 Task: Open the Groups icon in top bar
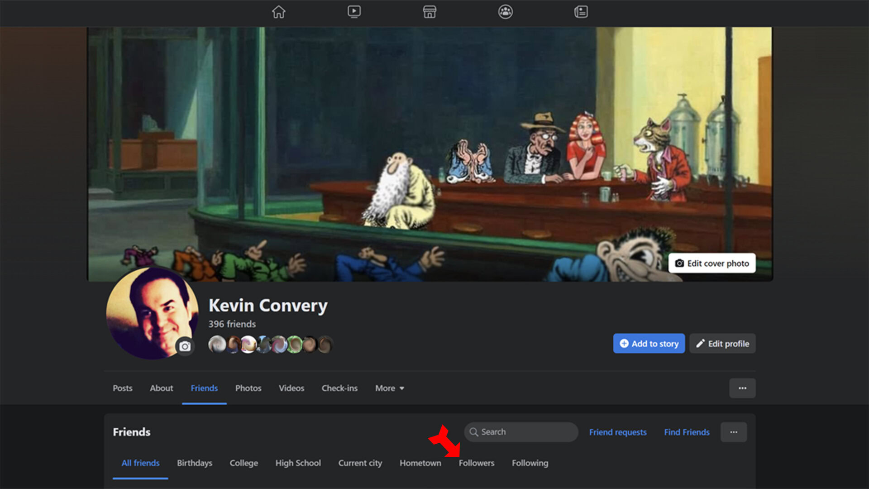[505, 12]
